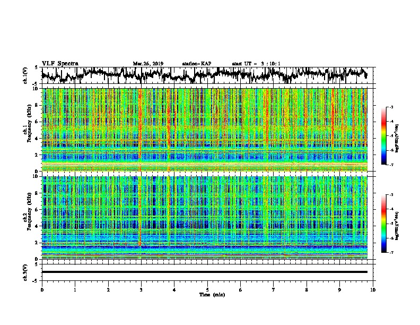The width and height of the screenshot is (420, 325).
Task: Click the time axis tick label "0"
Action: (42, 290)
